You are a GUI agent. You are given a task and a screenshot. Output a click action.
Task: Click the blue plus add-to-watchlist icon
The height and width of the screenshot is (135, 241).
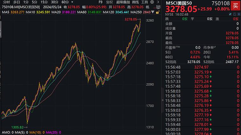coord(239,14)
